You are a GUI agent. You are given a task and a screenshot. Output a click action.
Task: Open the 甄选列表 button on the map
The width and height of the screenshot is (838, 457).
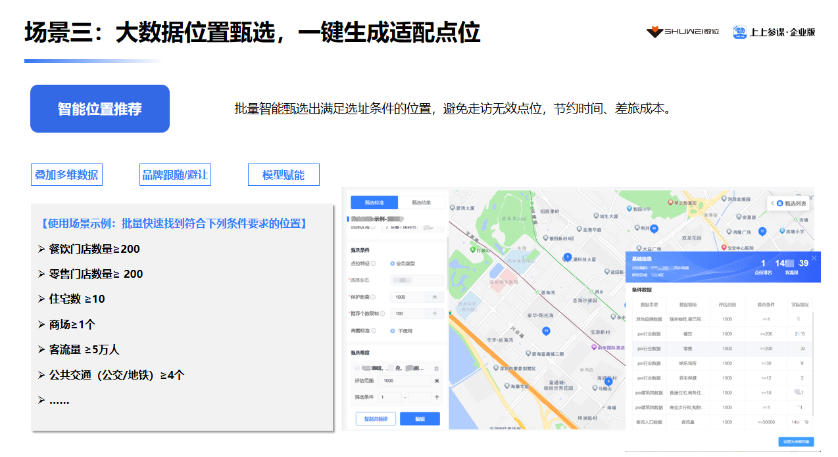point(789,204)
